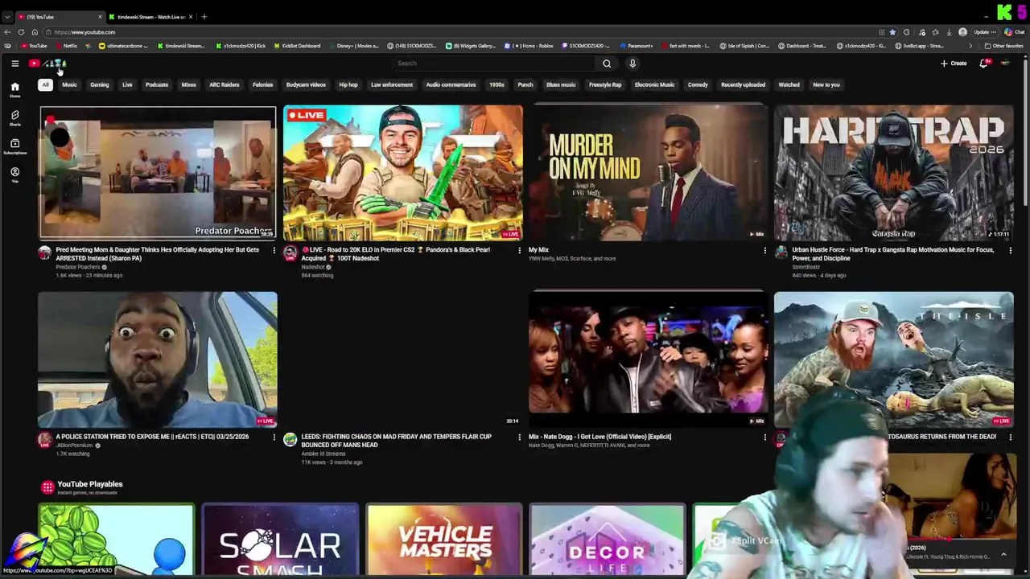Click the Create button
The width and height of the screenshot is (1030, 579).
(x=954, y=64)
